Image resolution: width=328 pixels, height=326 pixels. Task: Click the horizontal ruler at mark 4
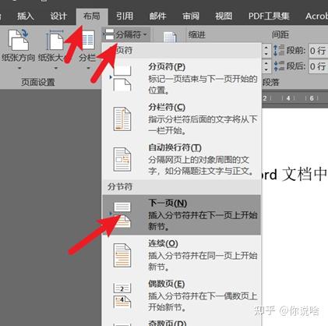288,98
